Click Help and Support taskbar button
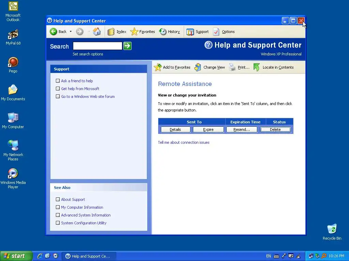 coord(89,256)
